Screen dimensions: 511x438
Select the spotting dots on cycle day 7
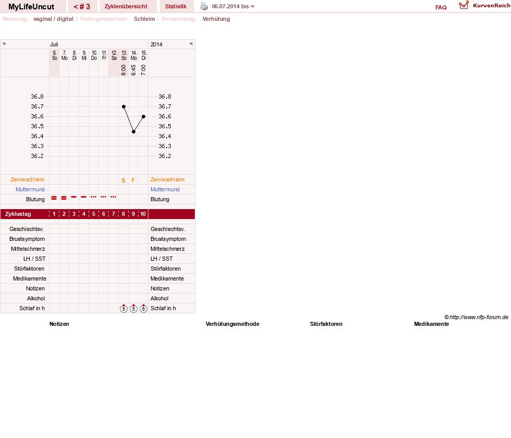click(x=114, y=197)
